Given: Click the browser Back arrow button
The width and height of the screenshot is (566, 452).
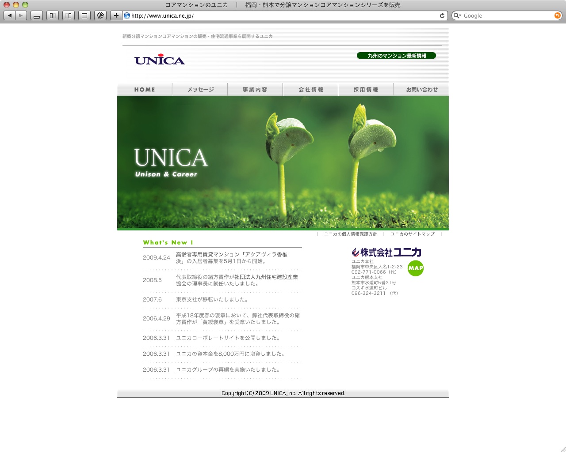Looking at the screenshot, I should point(10,15).
